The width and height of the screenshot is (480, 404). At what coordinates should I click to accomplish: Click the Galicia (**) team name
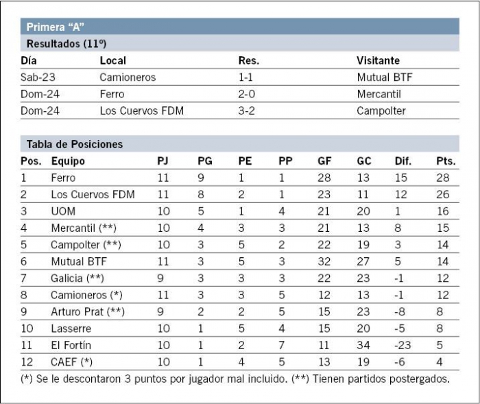pos(77,278)
